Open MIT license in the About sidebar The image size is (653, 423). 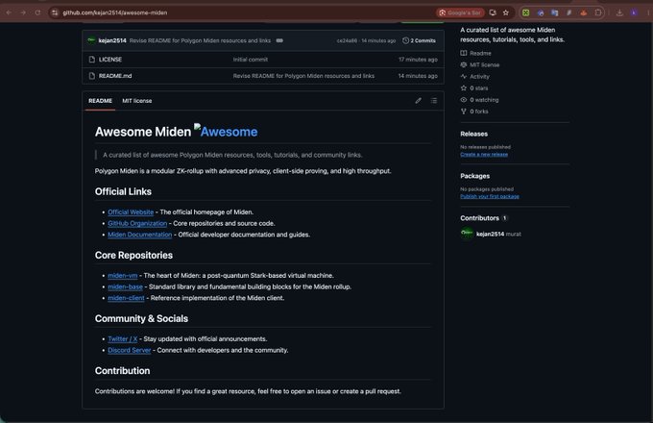[x=484, y=64]
